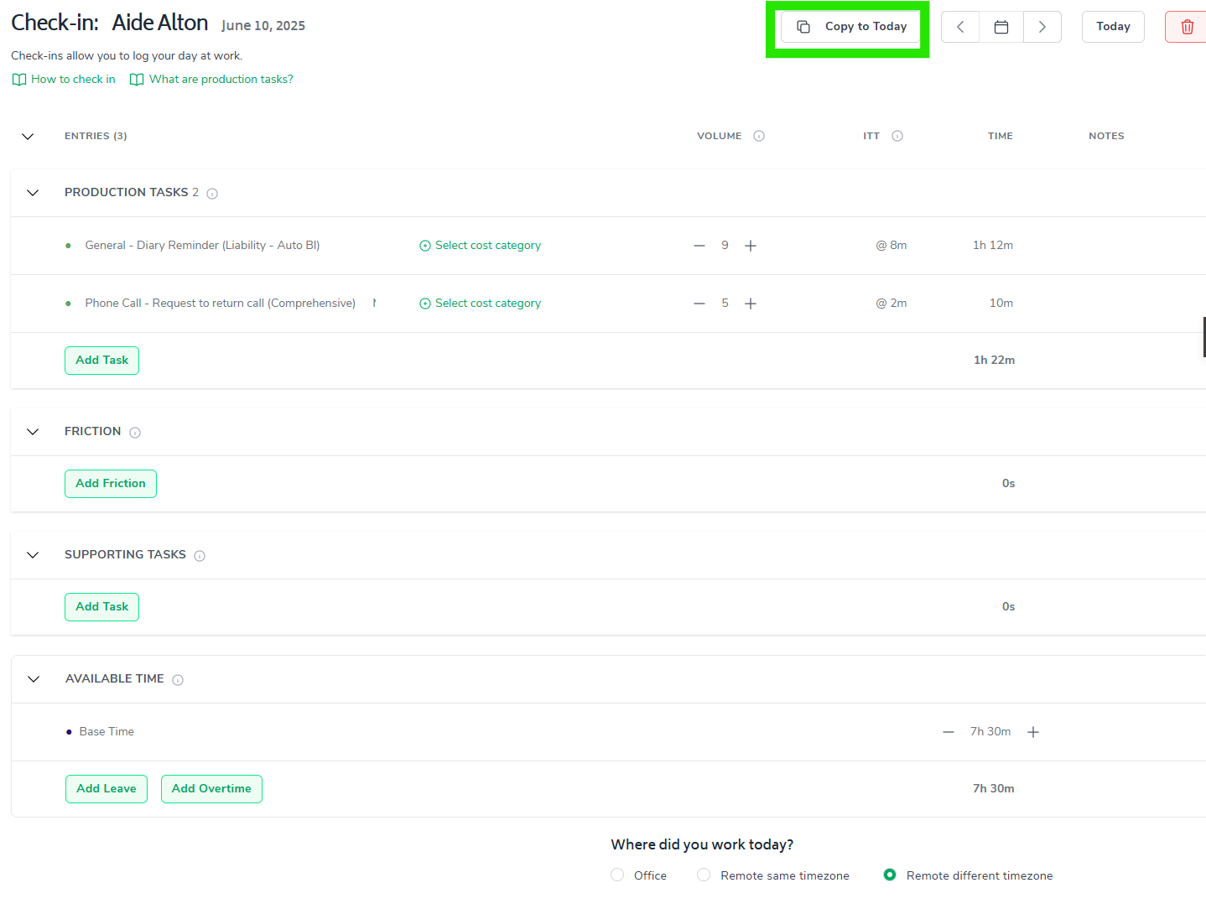Add Task under Supporting Tasks
Viewport: 1206px width, 914px height.
101,607
